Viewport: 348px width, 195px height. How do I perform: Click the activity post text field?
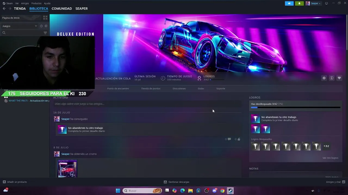click(x=147, y=104)
